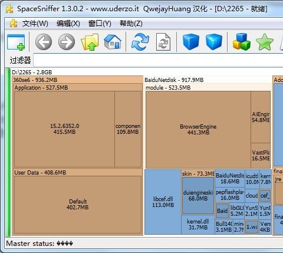This screenshot has height=253, width=283.
Task: Select the Default 402.7MB block
Action: [x=78, y=205]
